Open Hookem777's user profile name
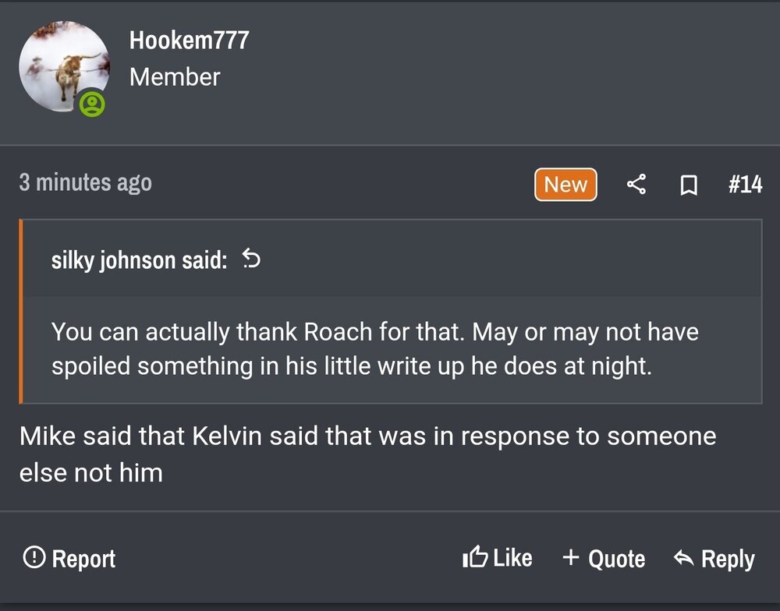Screen dimensions: 780x611 pos(190,41)
